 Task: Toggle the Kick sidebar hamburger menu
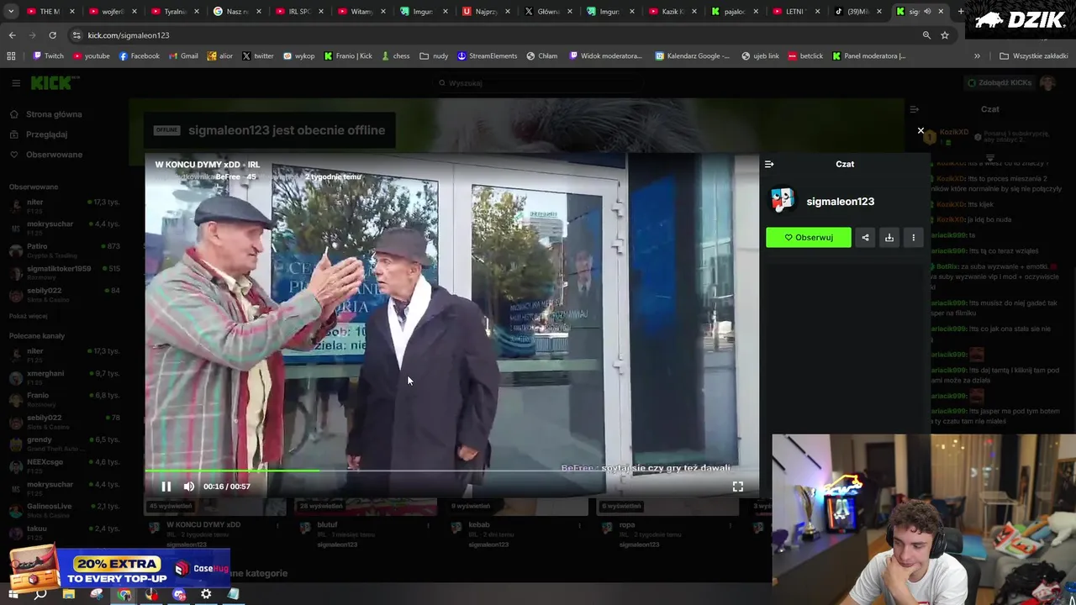16,83
